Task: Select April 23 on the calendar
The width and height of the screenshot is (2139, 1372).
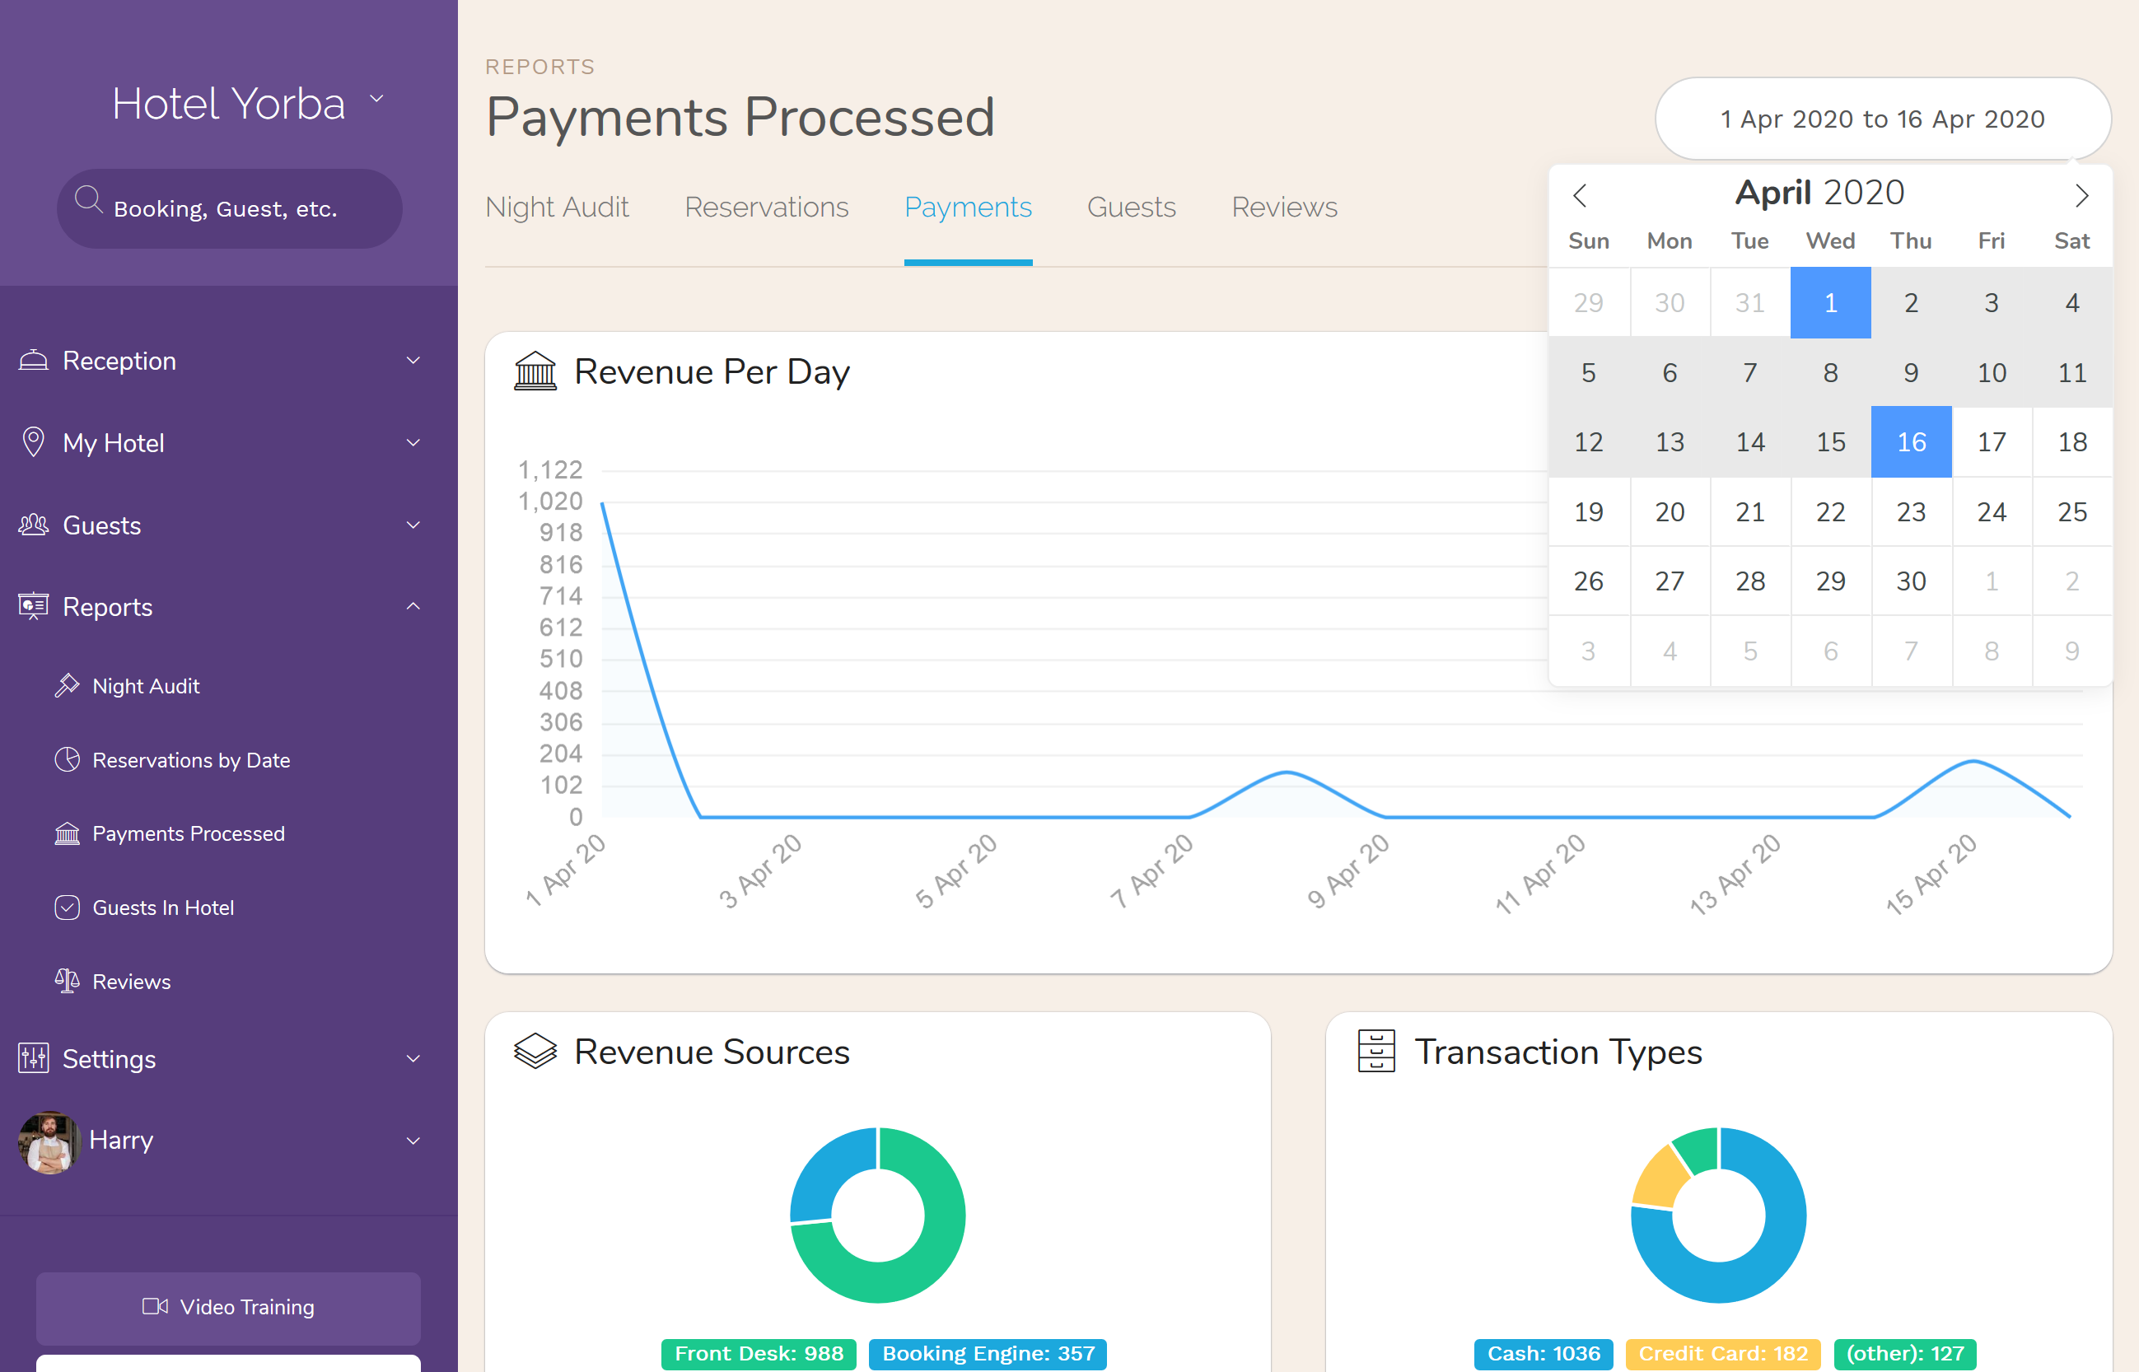Action: tap(1910, 511)
